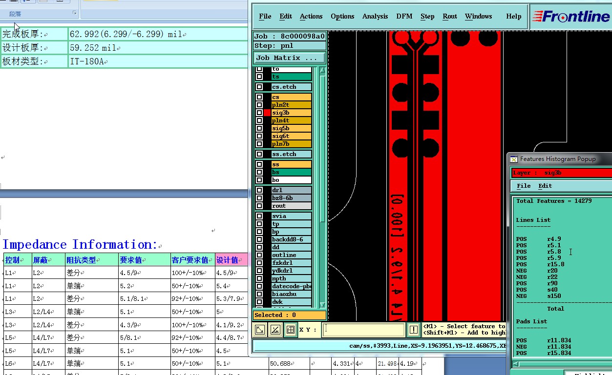Image resolution: width=612 pixels, height=375 pixels.
Task: Open the Actions menu
Action: point(311,17)
